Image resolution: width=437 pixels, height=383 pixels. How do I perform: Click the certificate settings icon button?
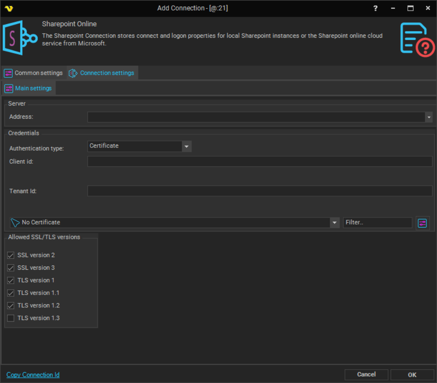click(x=422, y=223)
